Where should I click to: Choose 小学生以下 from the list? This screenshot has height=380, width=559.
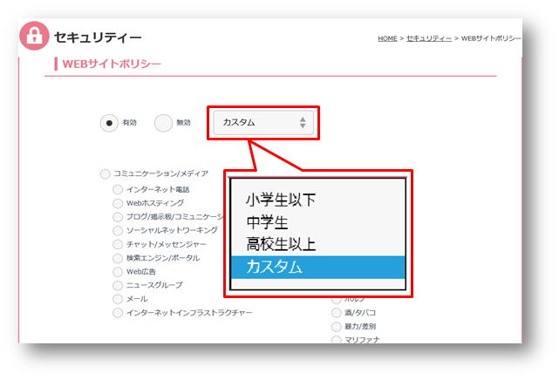tap(280, 200)
